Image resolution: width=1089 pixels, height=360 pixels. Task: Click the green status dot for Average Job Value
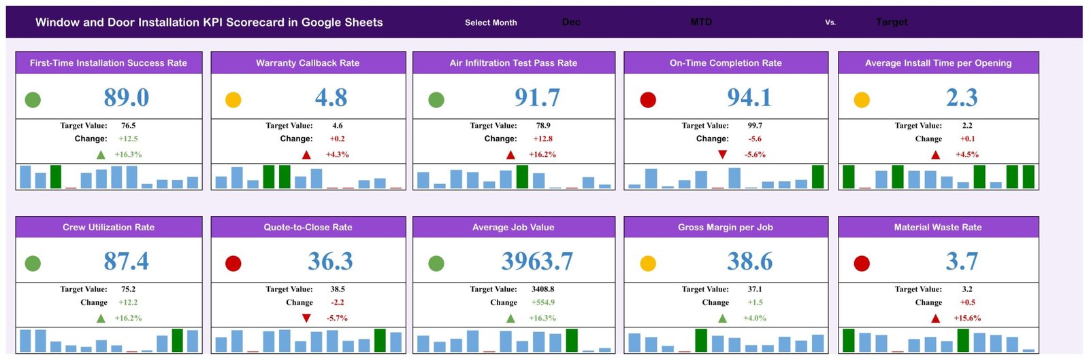click(436, 264)
